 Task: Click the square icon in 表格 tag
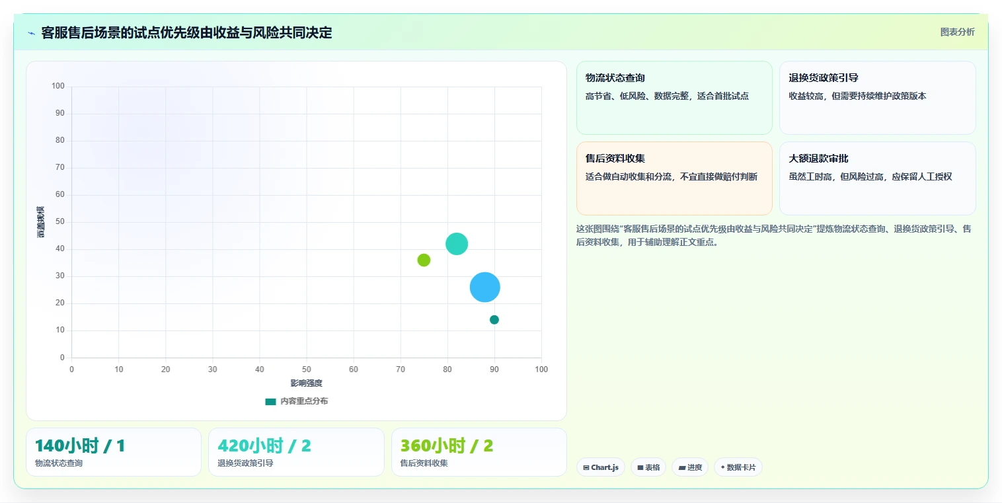point(640,467)
